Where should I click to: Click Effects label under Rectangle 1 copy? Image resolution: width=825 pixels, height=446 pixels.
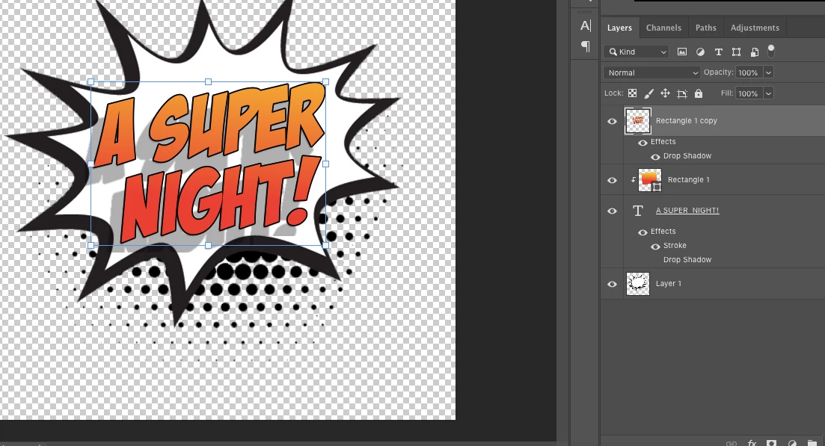point(663,142)
